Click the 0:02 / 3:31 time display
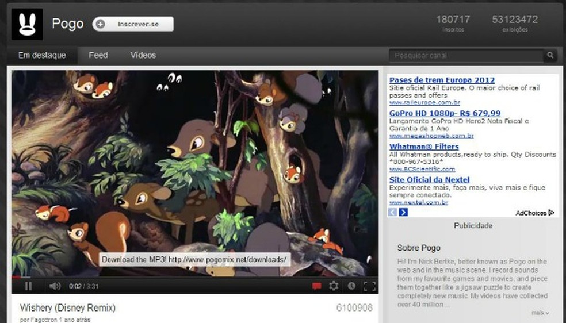Viewport: 566px width, 323px height. coord(84,286)
